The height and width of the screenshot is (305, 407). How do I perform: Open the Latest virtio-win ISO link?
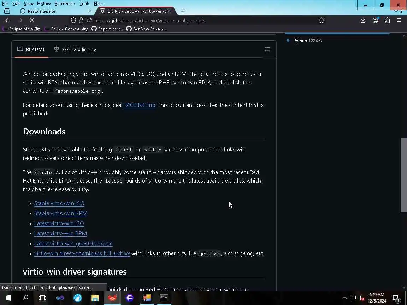click(x=59, y=223)
